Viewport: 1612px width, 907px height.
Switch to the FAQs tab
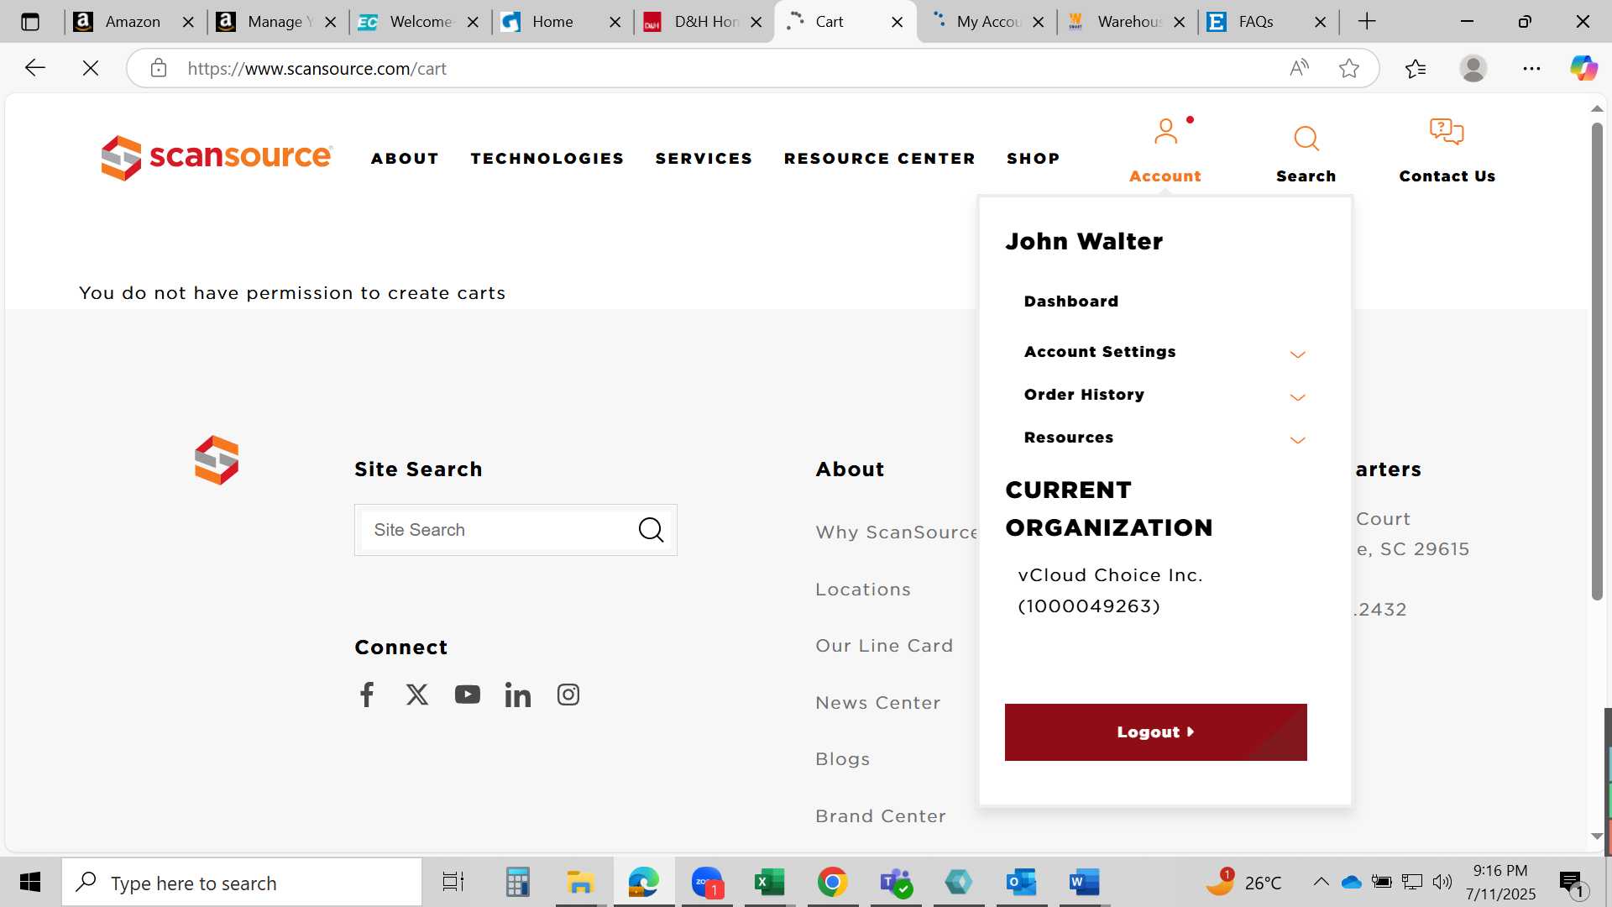1256,22
